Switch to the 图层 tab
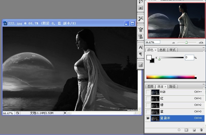206x135 pixels. tap(150, 86)
